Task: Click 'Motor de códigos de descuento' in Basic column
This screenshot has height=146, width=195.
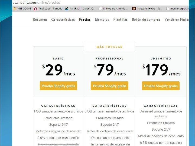Action: pos(58,131)
